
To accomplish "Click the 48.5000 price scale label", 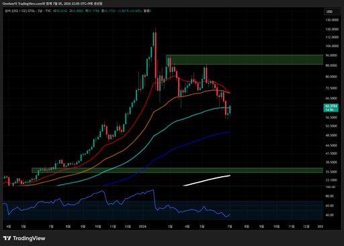I will pos(331,135).
